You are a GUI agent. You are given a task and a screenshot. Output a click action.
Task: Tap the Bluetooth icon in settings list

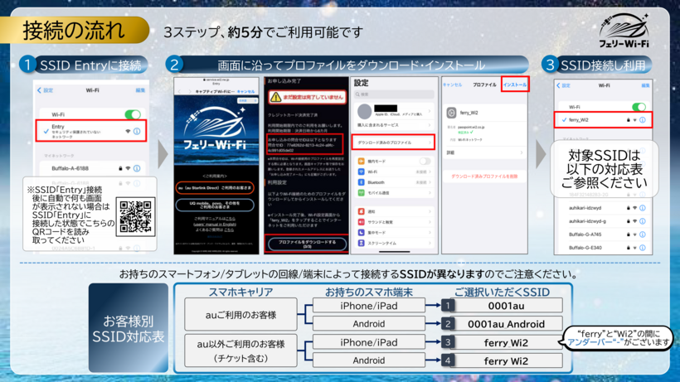[x=359, y=181]
